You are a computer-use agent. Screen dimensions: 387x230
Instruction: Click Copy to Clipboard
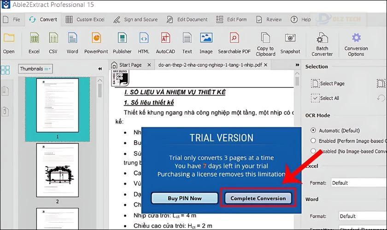pyautogui.click(x=265, y=44)
